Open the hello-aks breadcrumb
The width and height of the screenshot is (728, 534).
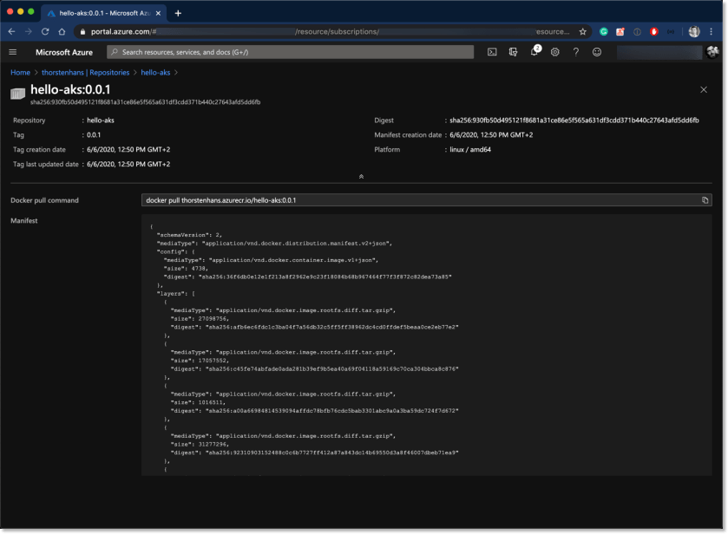click(155, 72)
